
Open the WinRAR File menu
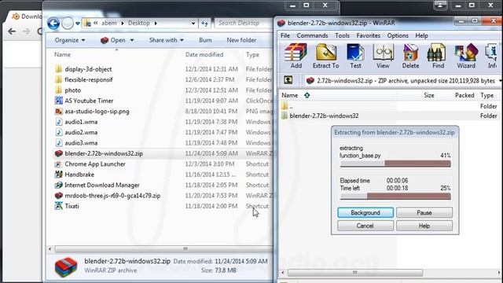[x=285, y=35]
